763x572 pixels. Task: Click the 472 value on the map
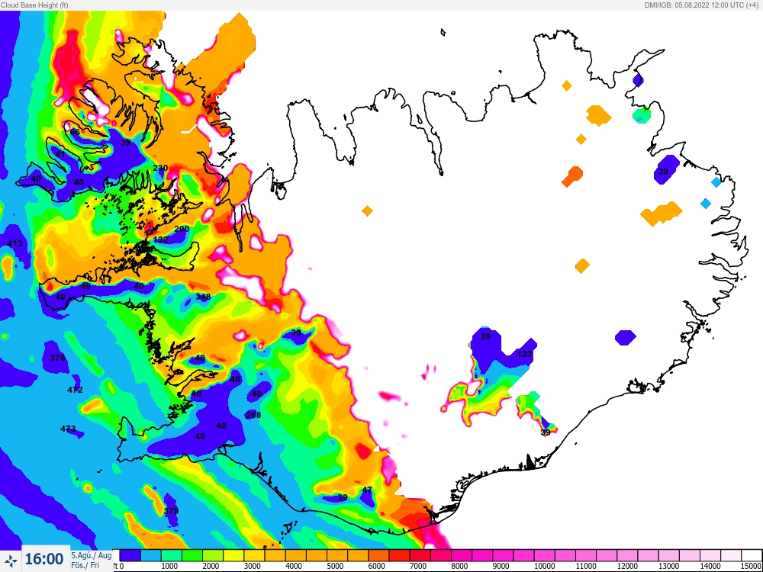pyautogui.click(x=75, y=390)
